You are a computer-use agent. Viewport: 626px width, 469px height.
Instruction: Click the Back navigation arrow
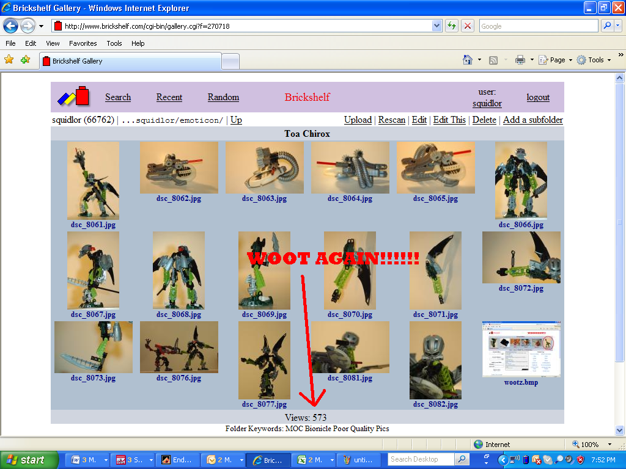tap(10, 26)
